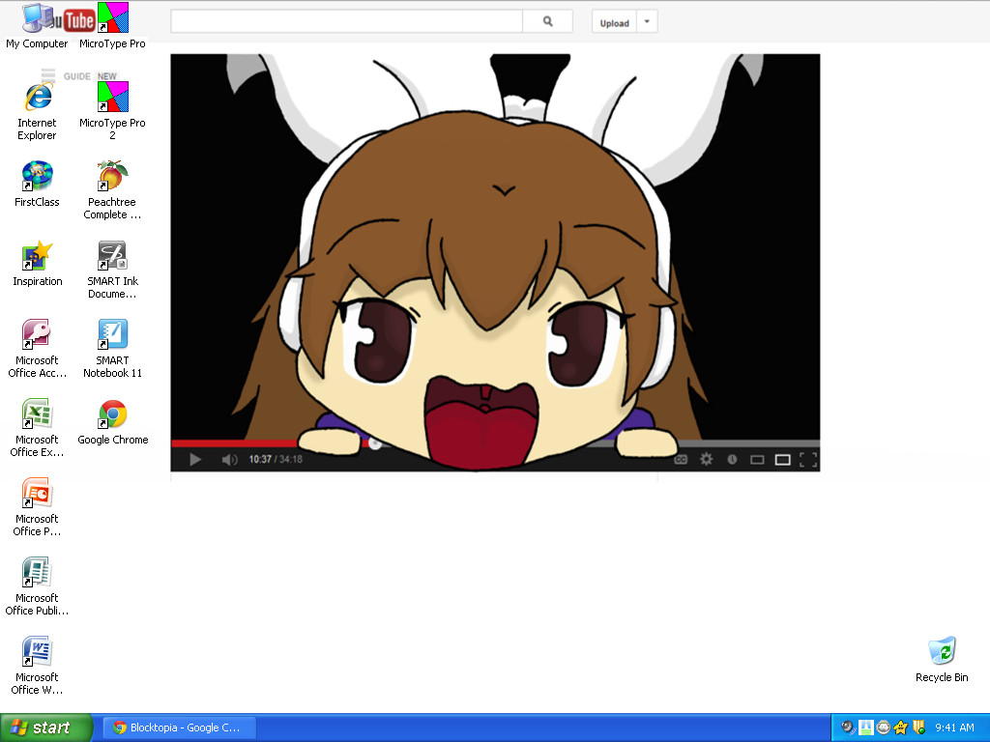Toggle fullscreen mode on the video
Viewport: 990px width, 742px height.
click(x=808, y=459)
